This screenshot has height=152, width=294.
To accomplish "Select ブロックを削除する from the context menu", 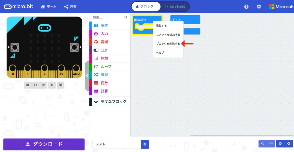I will pos(168,44).
